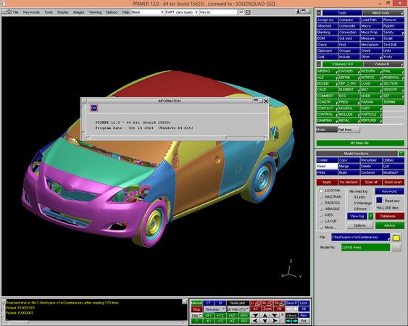Open the File menu
The height and width of the screenshot is (326, 408).
pos(16,12)
